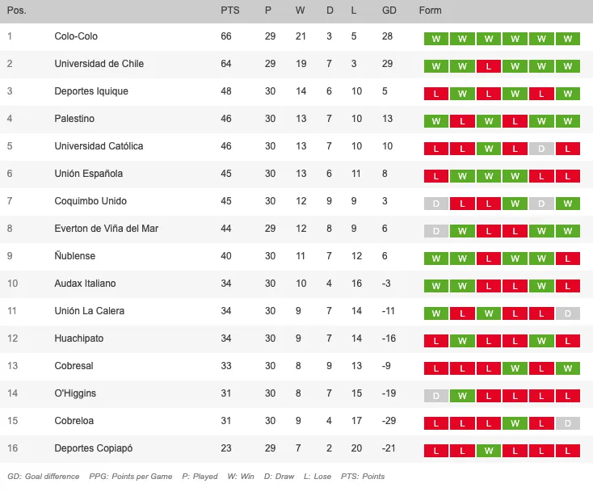Click the red L badge in Universidad de Chile's form

(489, 66)
